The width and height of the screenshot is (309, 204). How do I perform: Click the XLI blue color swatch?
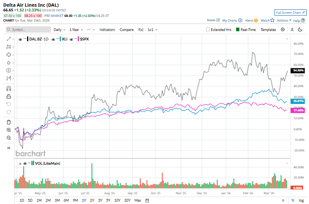[x=60, y=39]
